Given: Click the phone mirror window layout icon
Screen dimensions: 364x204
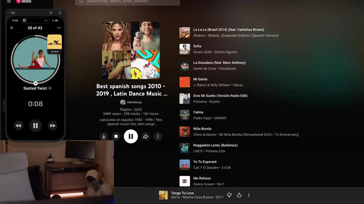Looking at the screenshot, I should [x=60, y=13].
